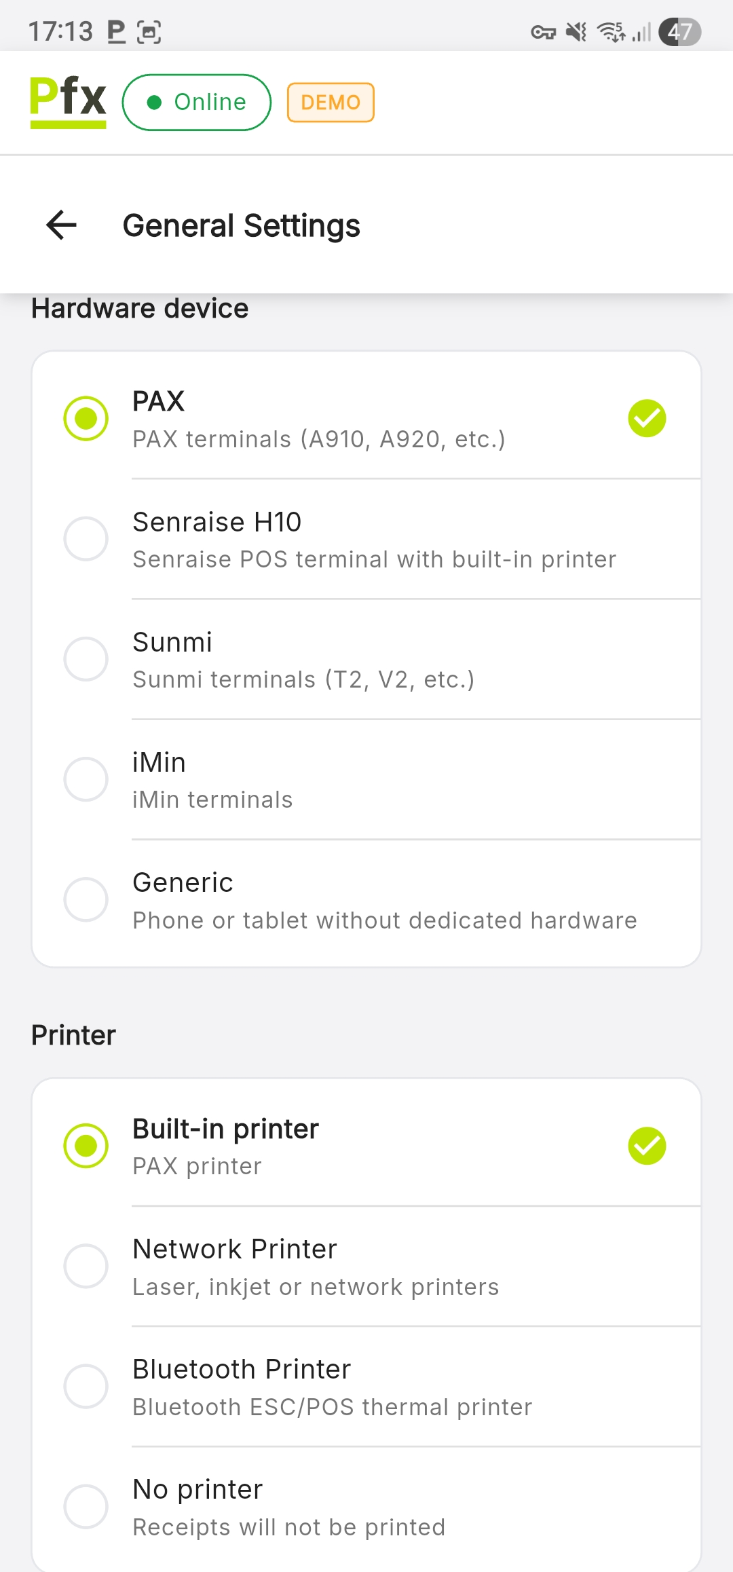Choose the iMin radio button
The width and height of the screenshot is (733, 1572).
click(x=86, y=779)
